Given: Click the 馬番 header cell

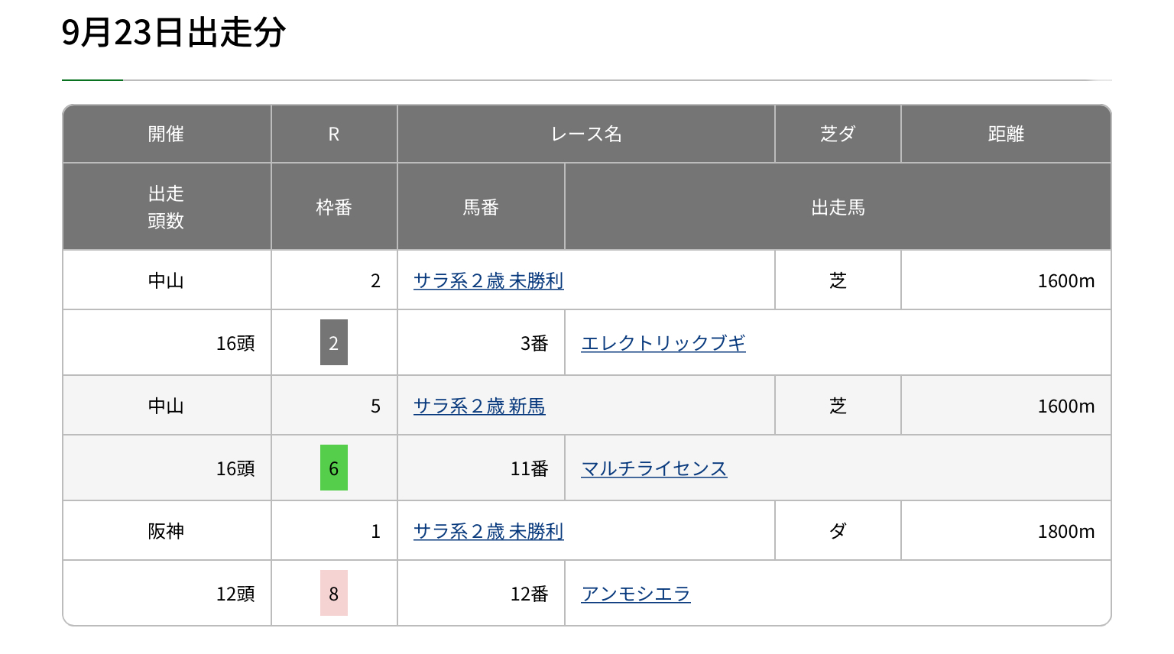Looking at the screenshot, I should pyautogui.click(x=481, y=207).
